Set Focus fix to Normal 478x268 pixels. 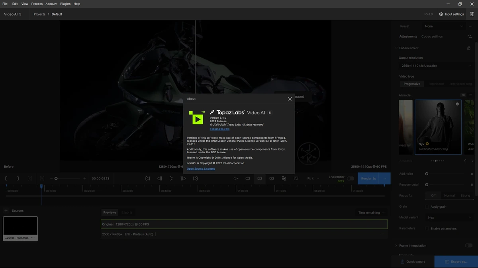[x=449, y=195]
